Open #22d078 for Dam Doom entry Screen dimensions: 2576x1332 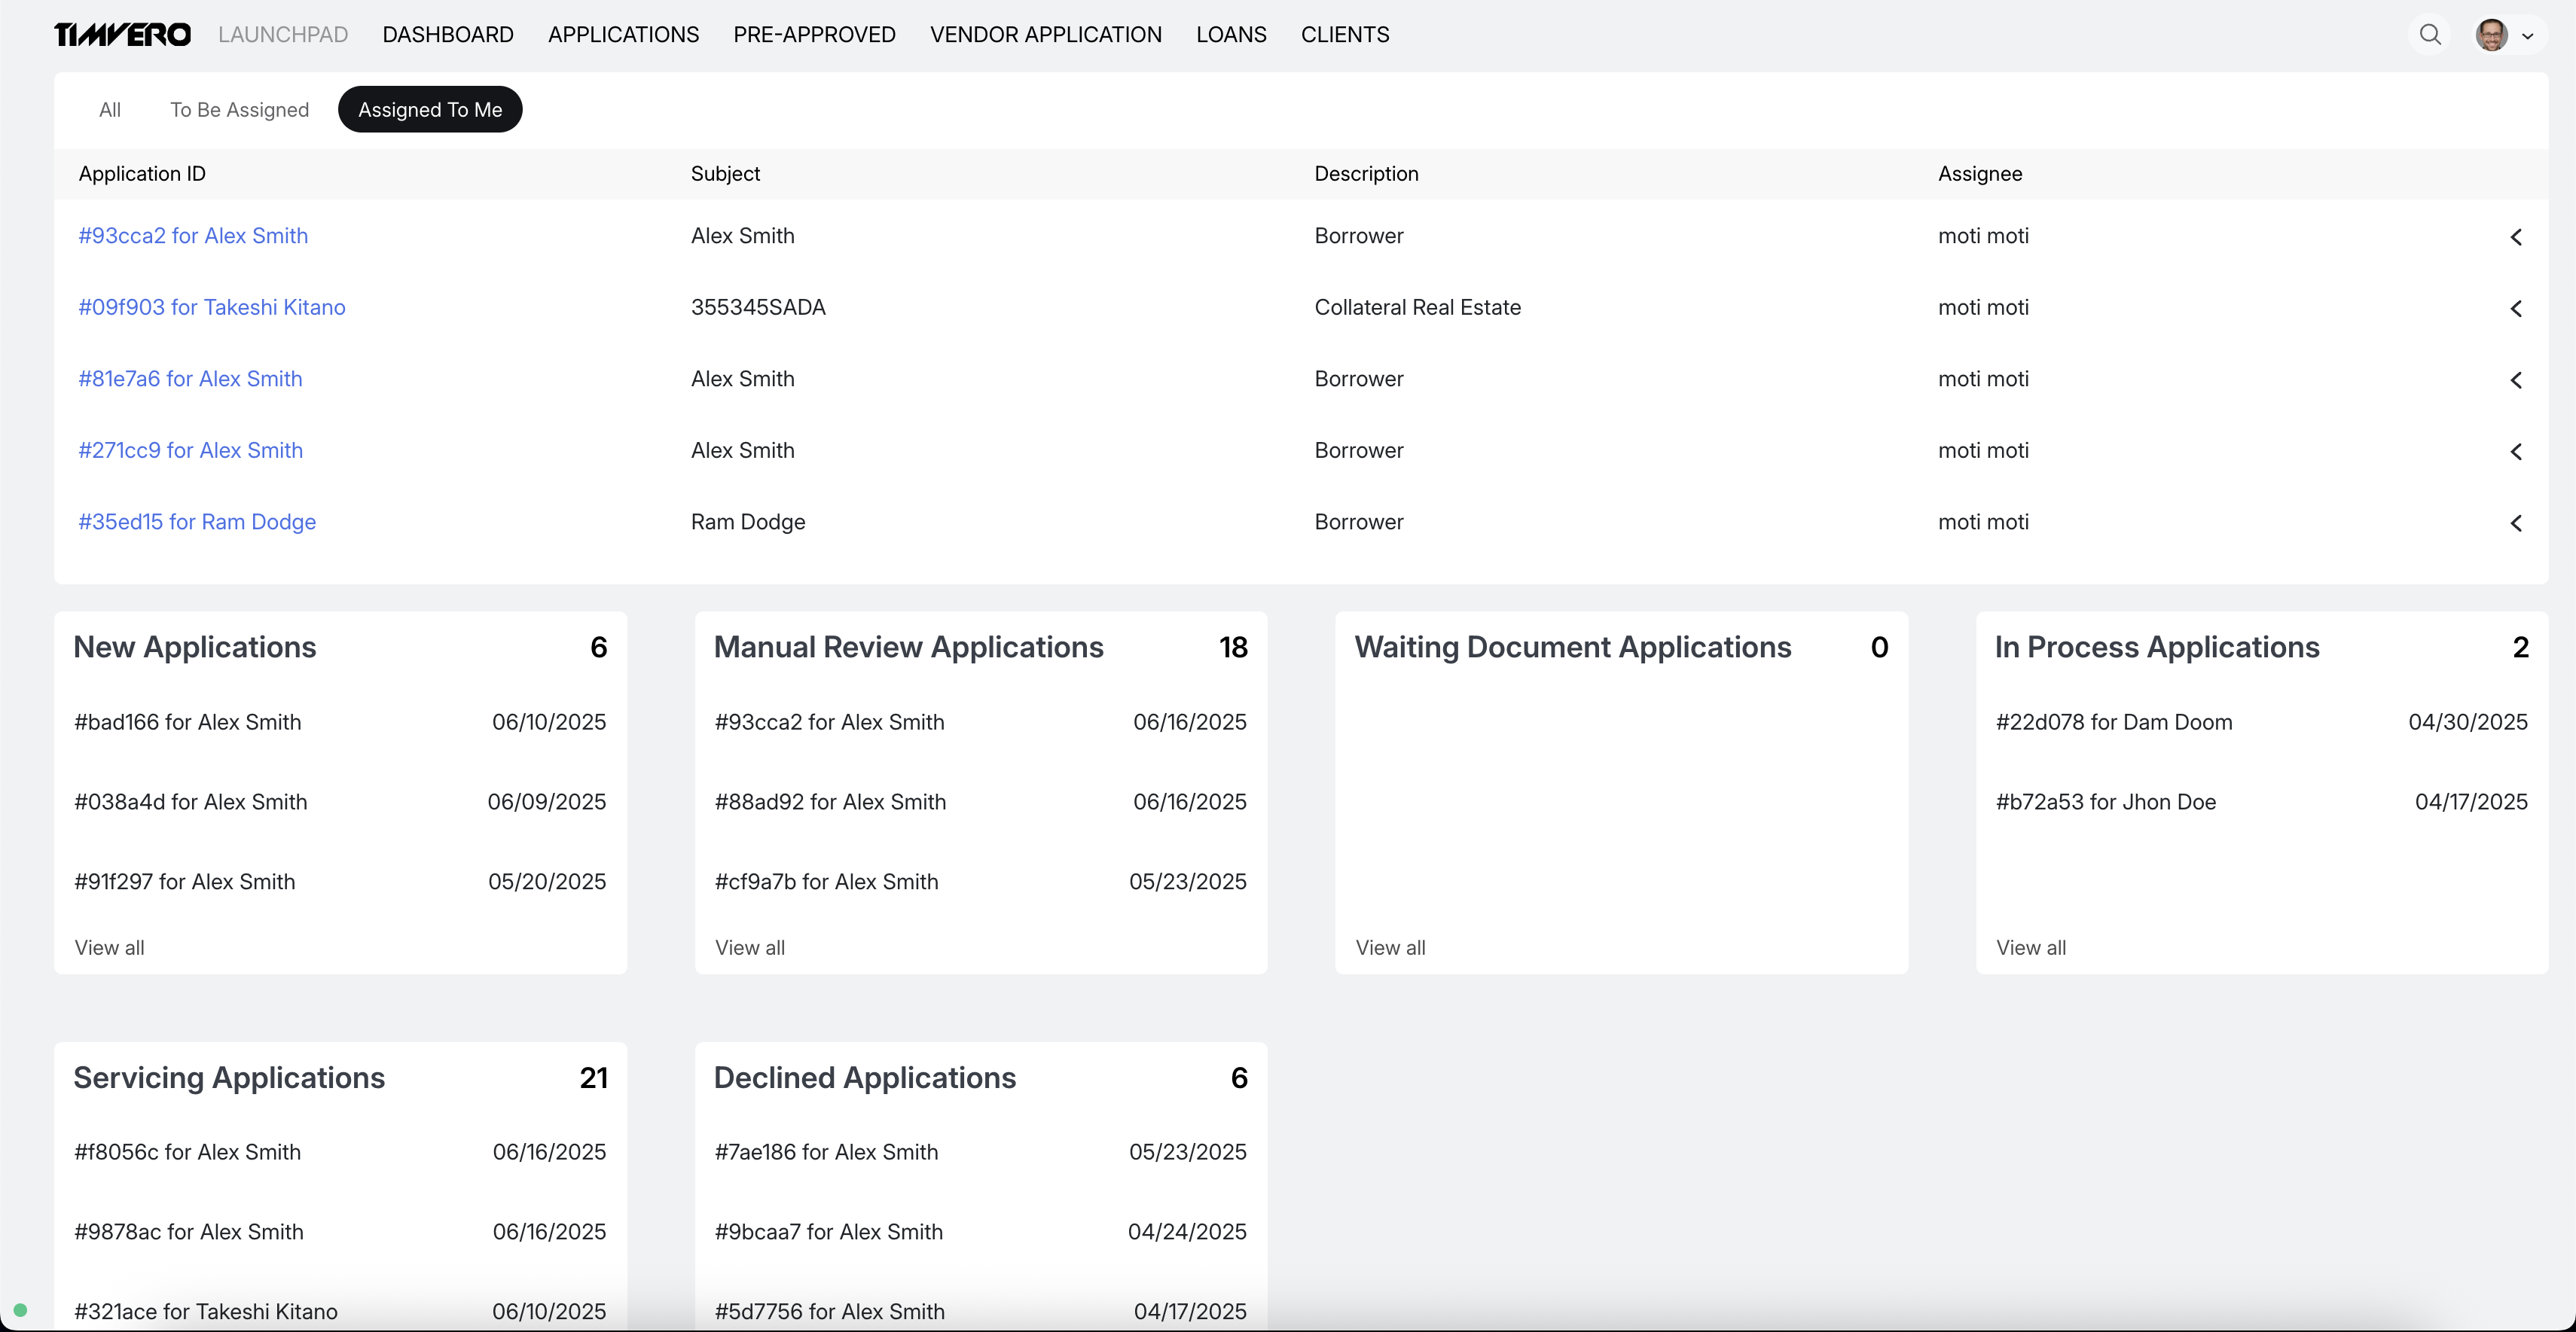[2114, 722]
